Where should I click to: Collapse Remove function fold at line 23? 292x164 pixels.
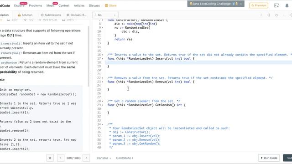click(102, 82)
